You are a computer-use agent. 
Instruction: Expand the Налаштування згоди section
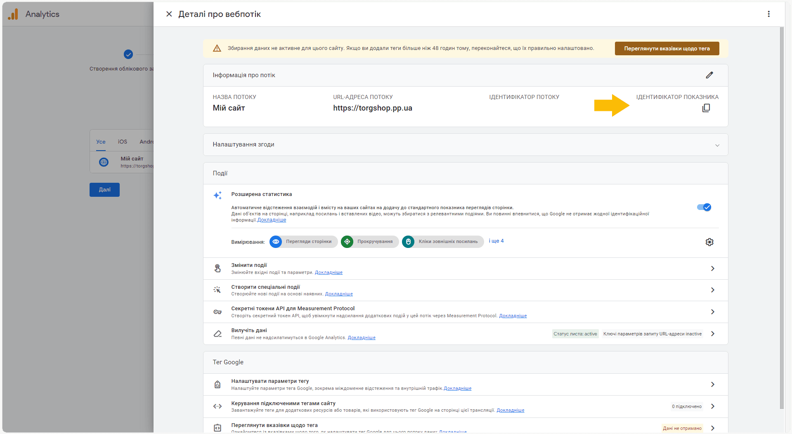click(x=717, y=145)
